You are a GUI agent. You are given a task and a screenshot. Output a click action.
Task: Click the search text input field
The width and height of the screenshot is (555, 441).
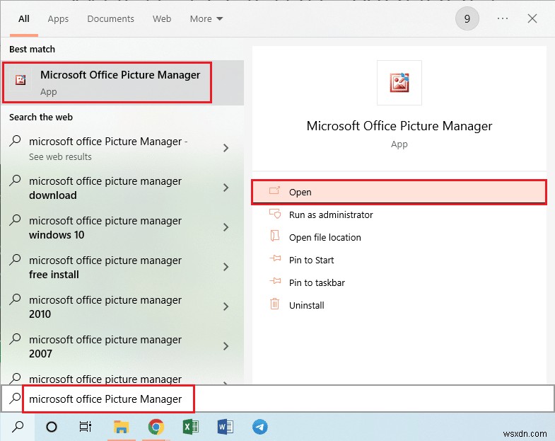pyautogui.click(x=283, y=399)
